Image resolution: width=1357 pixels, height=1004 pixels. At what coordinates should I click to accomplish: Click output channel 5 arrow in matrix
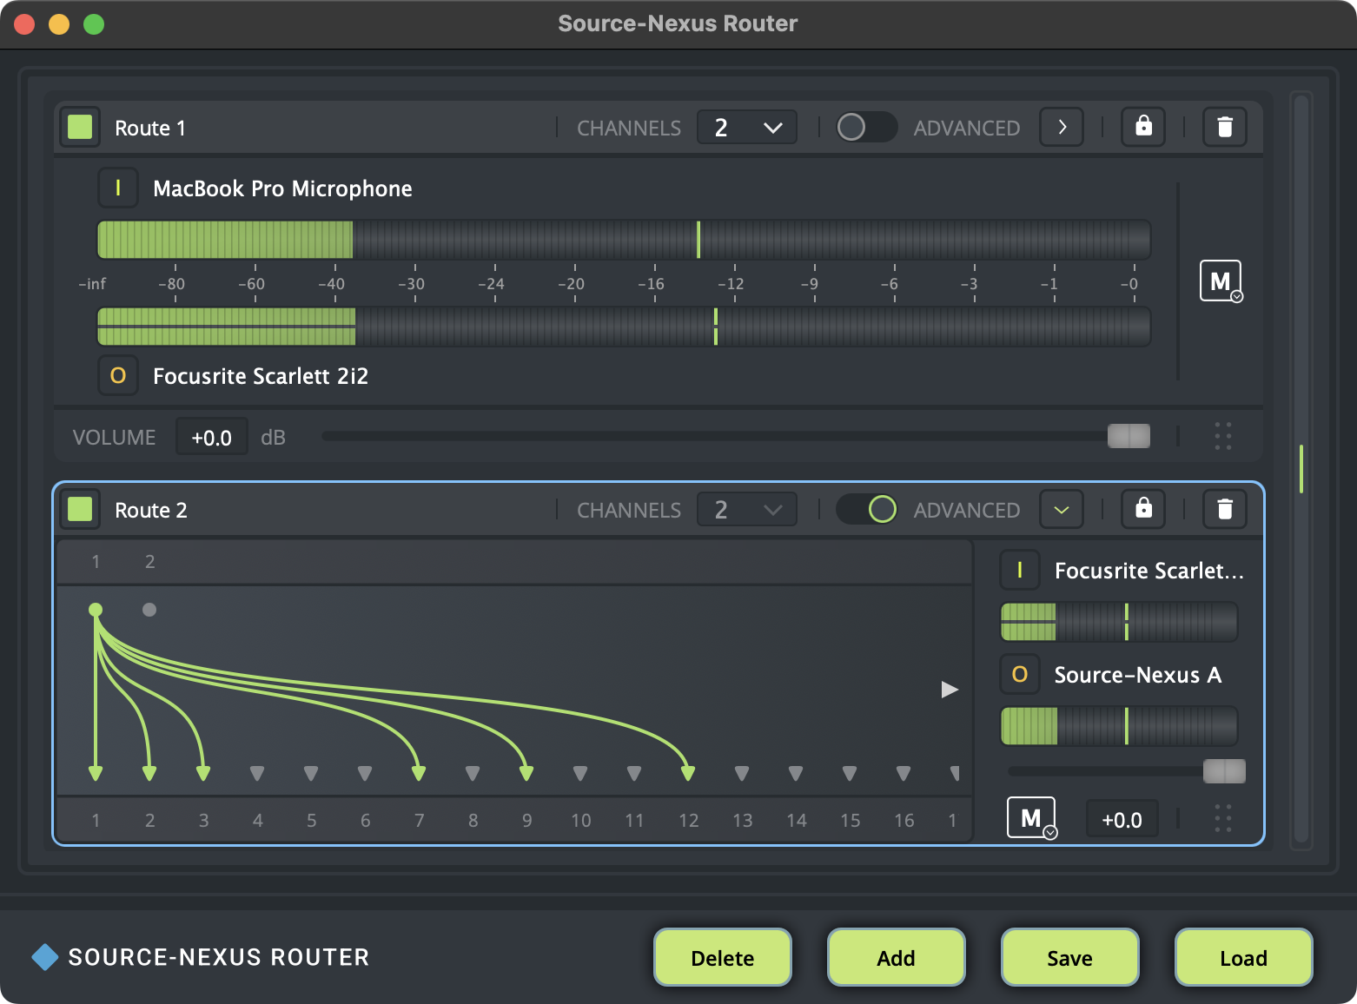click(311, 773)
